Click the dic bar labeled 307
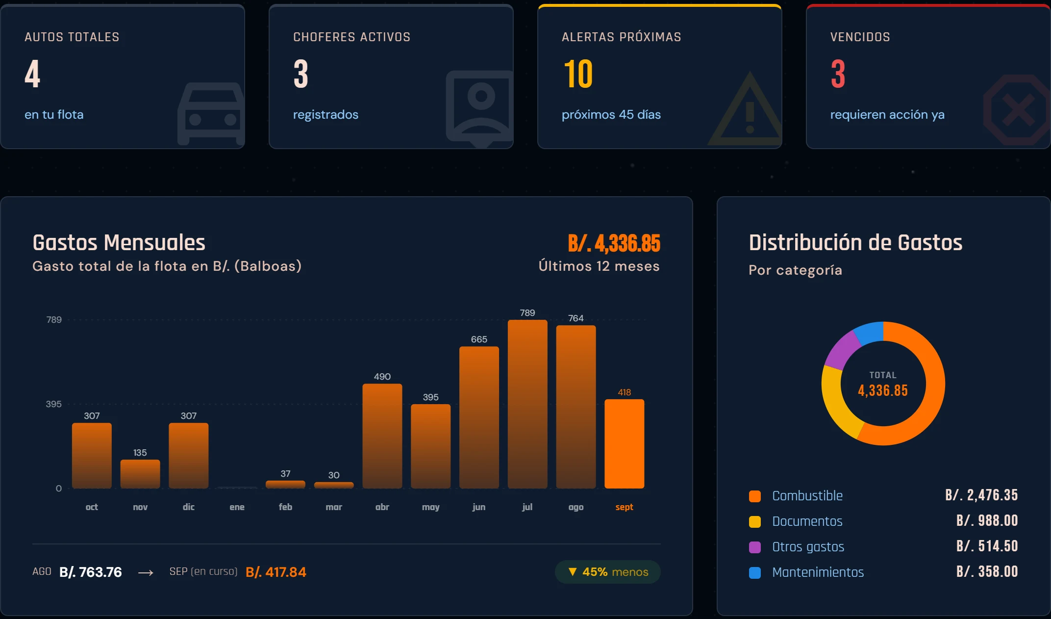 pyautogui.click(x=189, y=456)
